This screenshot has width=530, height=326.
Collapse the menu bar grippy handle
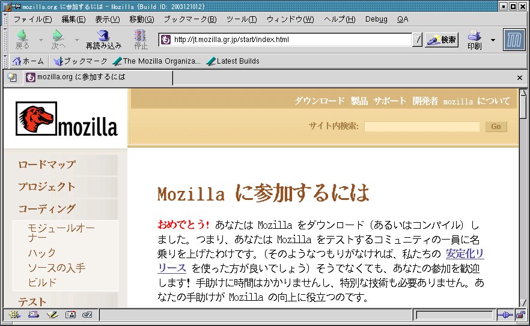(5, 19)
